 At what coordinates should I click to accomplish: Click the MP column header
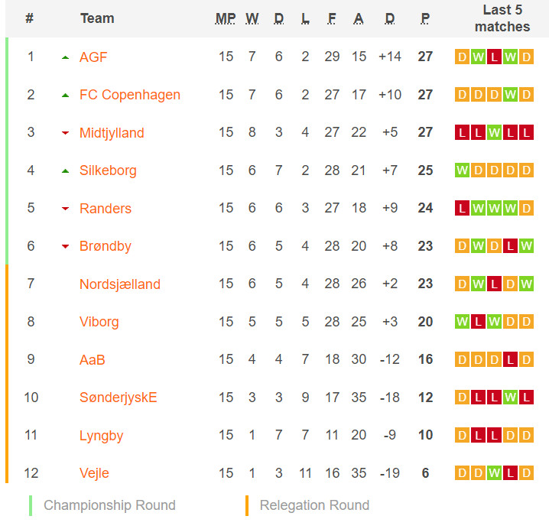pos(226,18)
